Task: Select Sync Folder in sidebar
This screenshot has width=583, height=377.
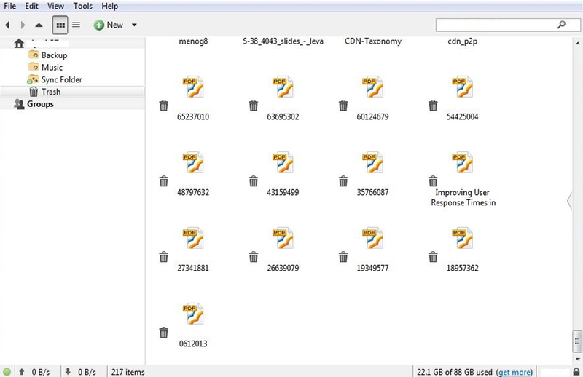Action: click(55, 79)
